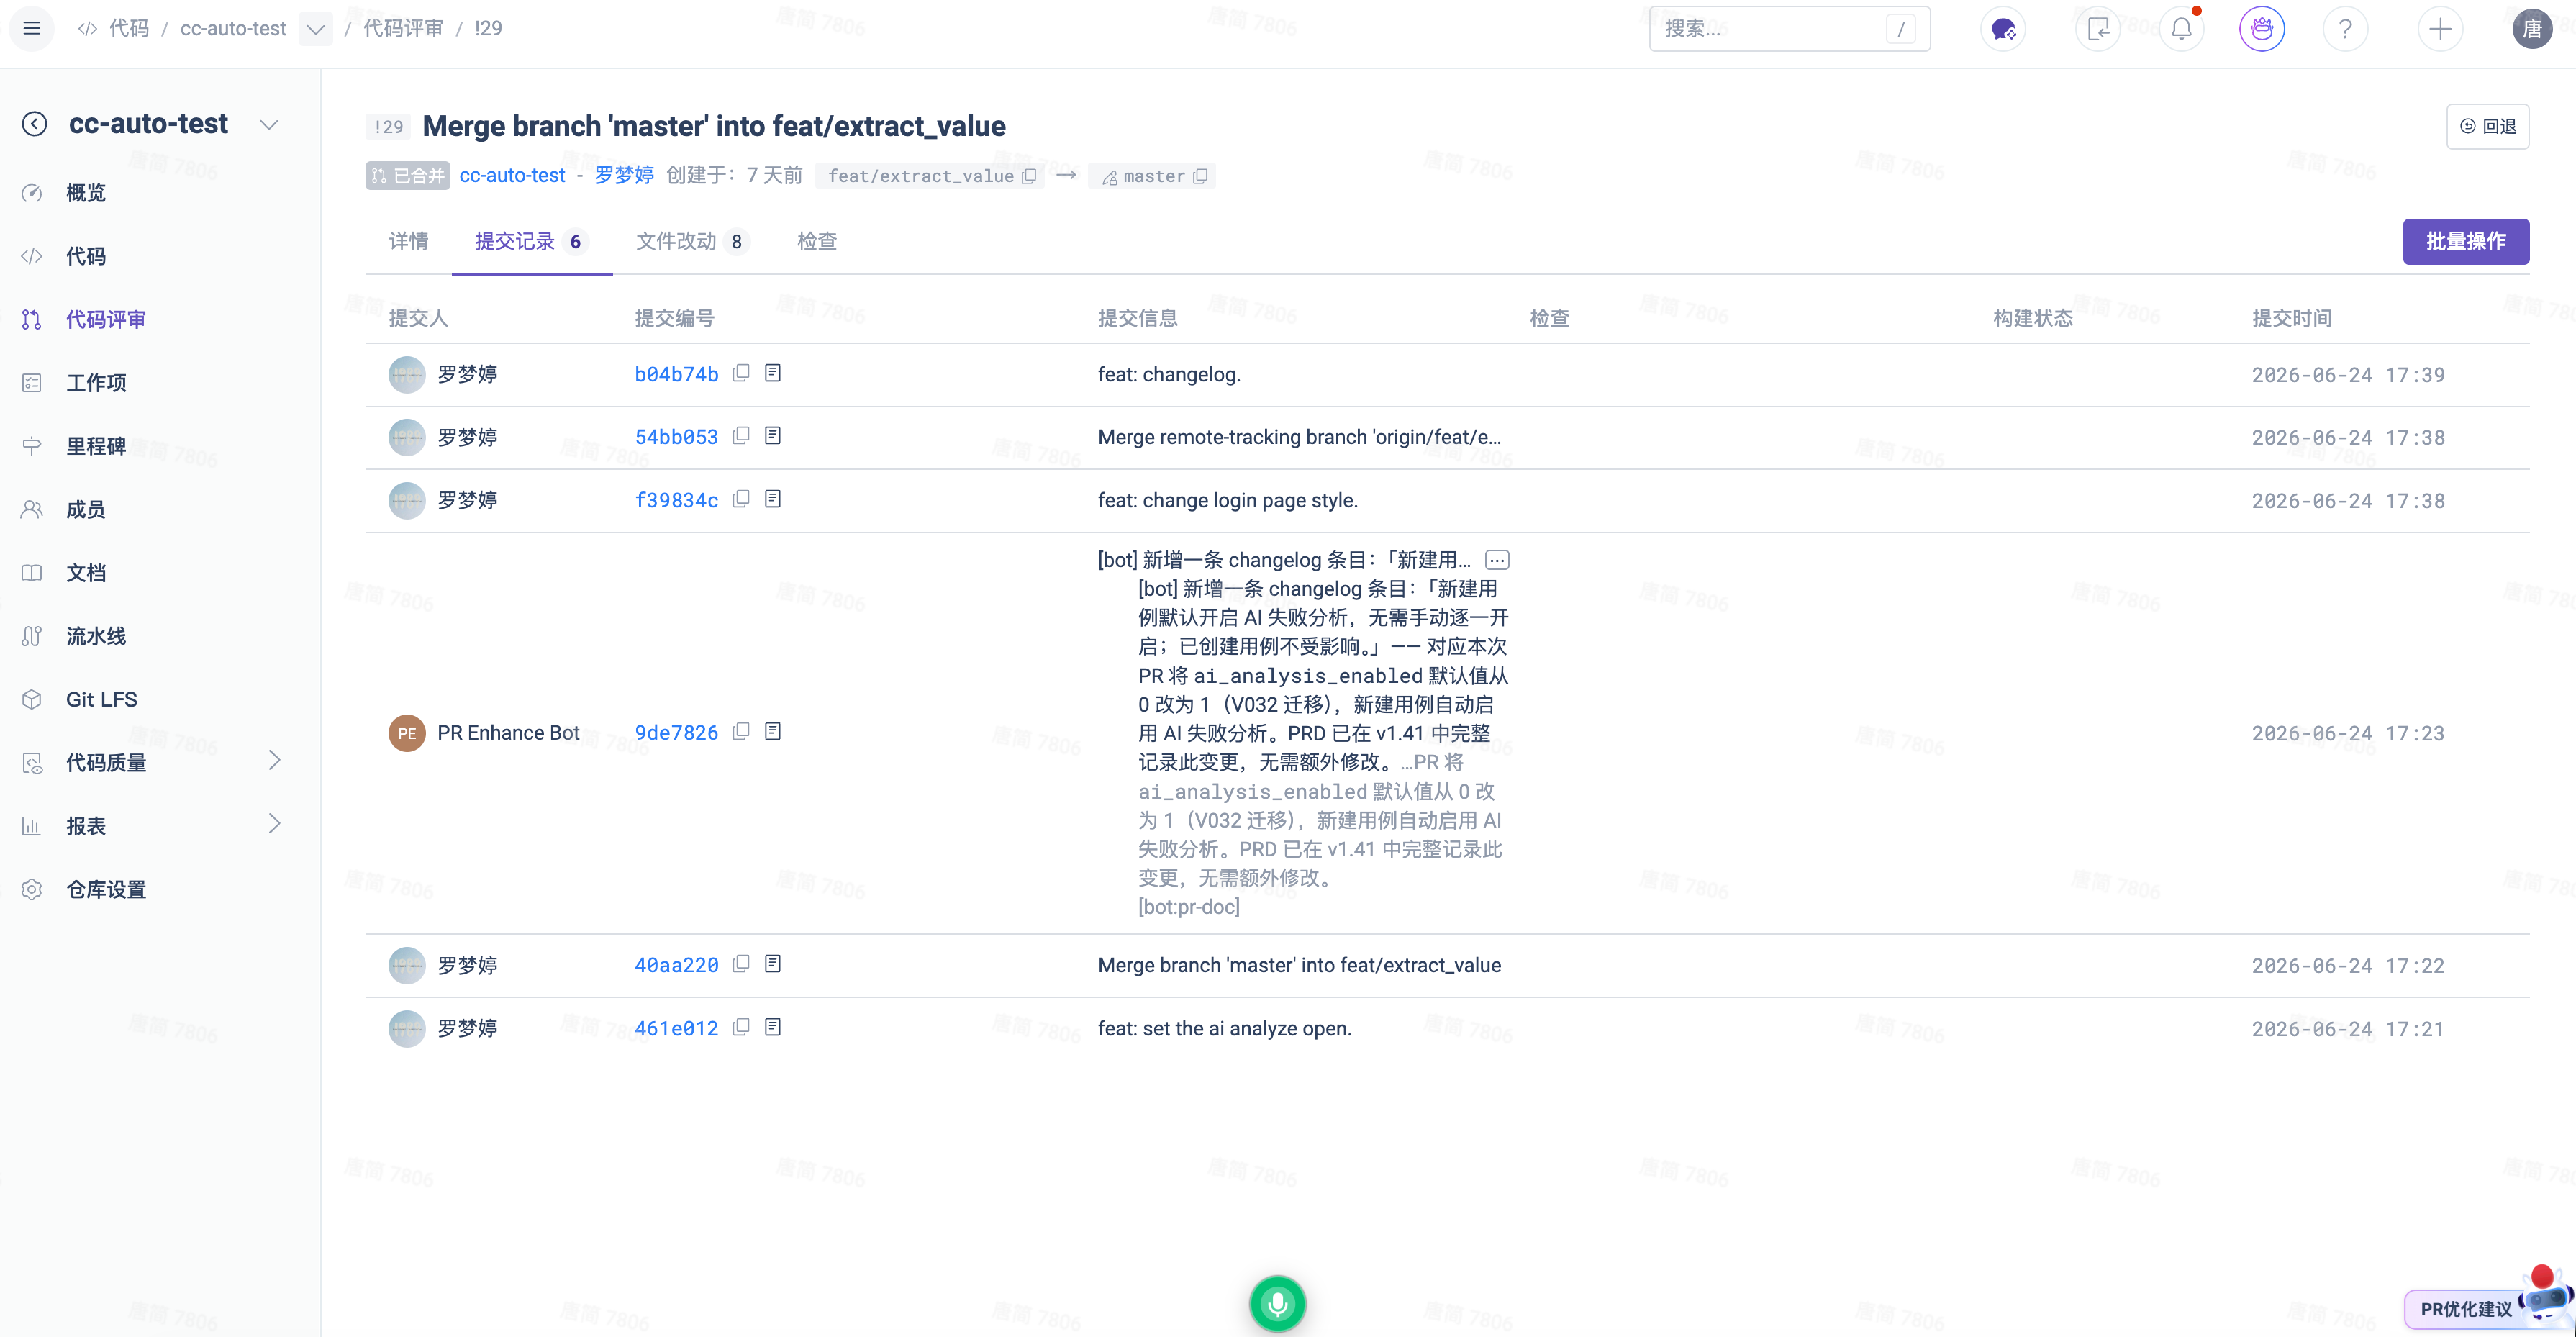2576x1337 pixels.
Task: Click the plus create-new icon
Action: point(2440,29)
